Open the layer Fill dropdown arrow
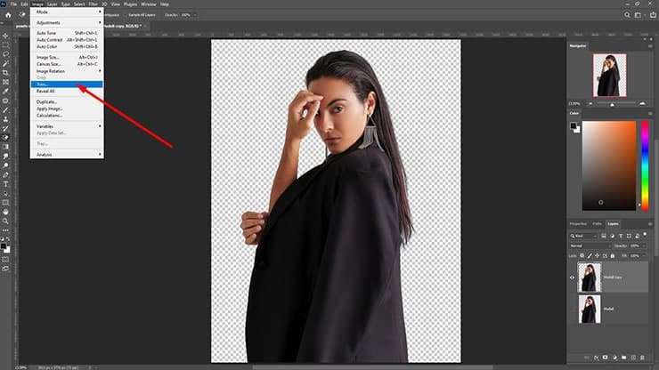Image resolution: width=659 pixels, height=370 pixels. [x=644, y=255]
